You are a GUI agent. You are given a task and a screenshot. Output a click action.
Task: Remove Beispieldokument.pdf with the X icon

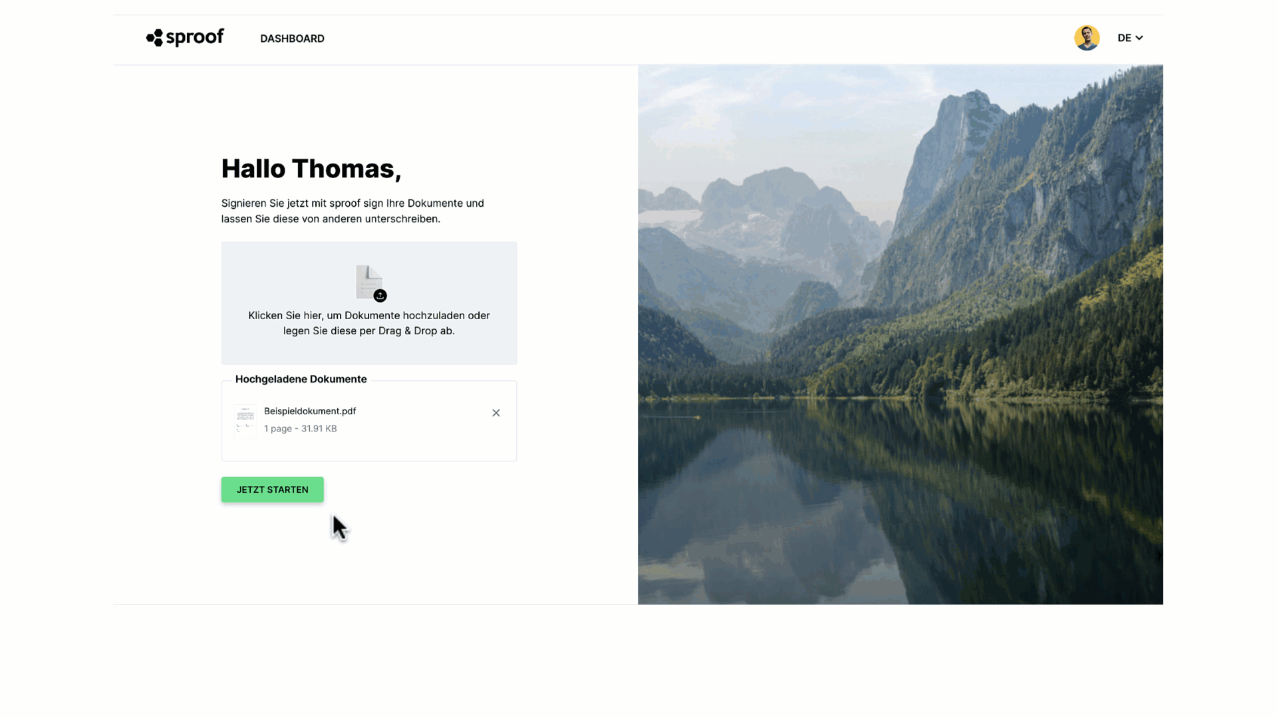[x=496, y=413]
